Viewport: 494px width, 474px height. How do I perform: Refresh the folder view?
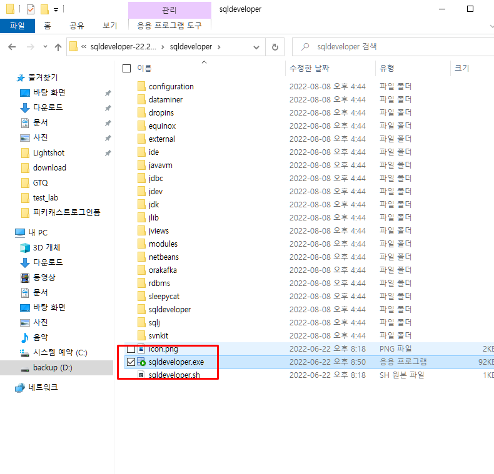275,47
